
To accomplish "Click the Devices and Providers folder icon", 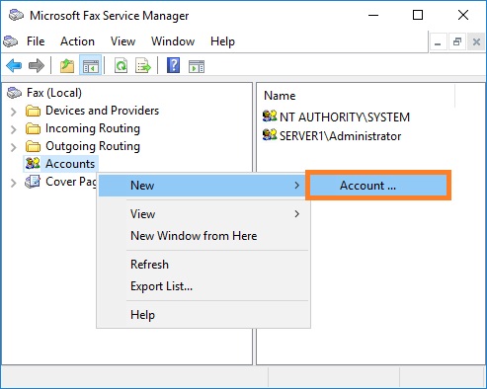I will click(33, 111).
